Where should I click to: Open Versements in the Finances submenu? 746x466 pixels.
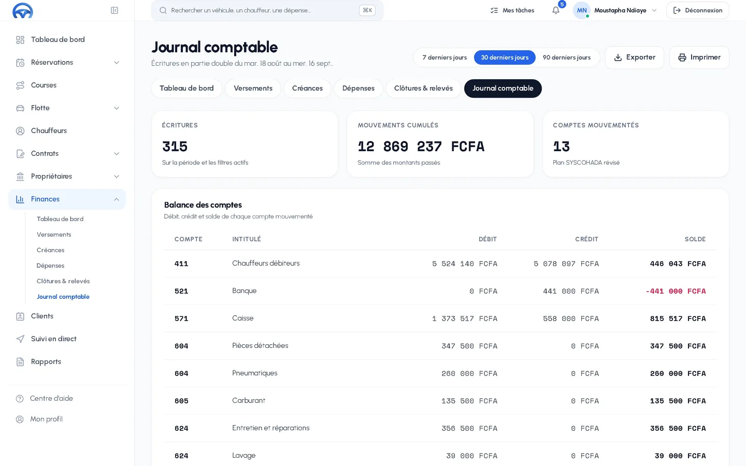54,235
